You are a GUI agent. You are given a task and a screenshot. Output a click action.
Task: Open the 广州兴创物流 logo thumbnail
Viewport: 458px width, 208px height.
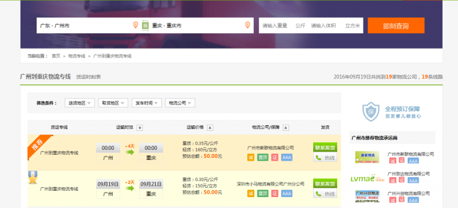click(x=367, y=197)
